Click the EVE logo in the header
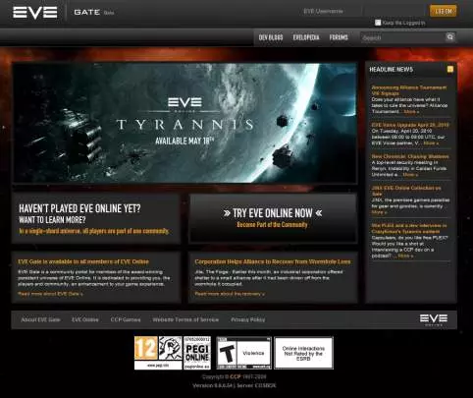The image size is (473, 398). pos(35,12)
